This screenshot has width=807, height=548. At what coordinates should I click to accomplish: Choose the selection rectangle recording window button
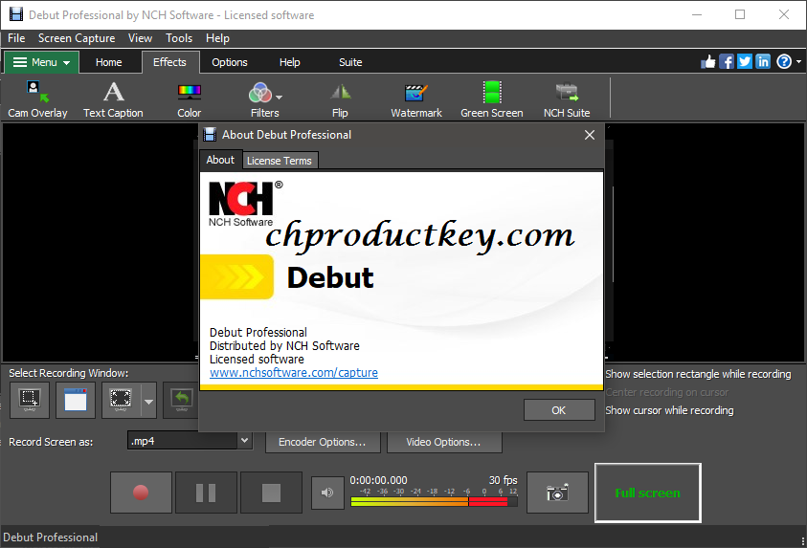(x=30, y=400)
